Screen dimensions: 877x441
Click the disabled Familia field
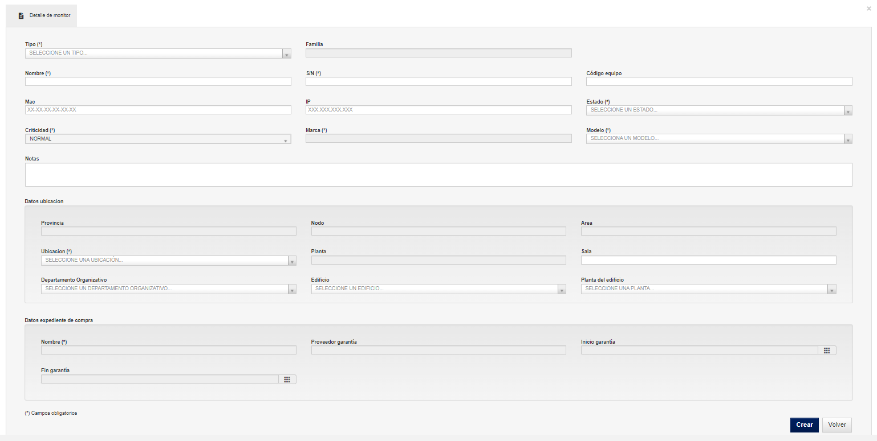438,53
